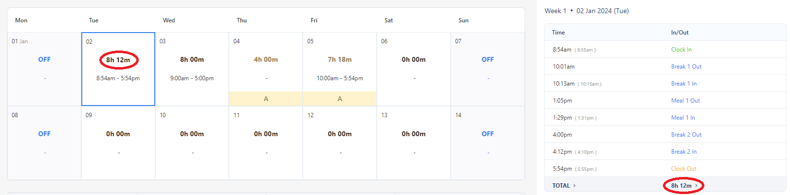
Task: Select Wednesday 03 cell showing 8h 00m
Action: click(x=192, y=69)
